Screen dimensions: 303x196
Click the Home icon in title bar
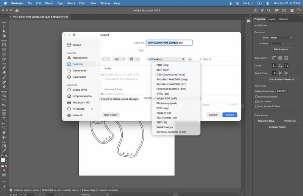tap(17, 11)
